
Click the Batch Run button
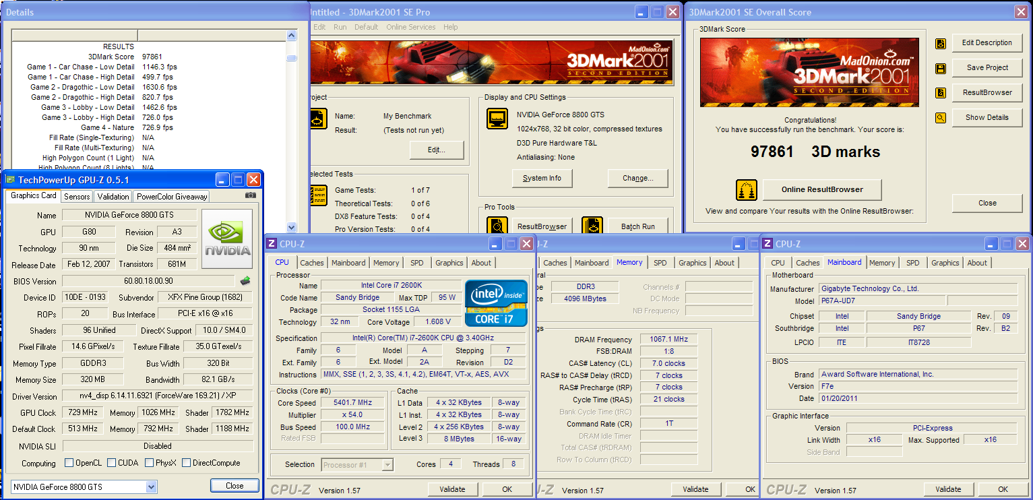click(x=638, y=226)
